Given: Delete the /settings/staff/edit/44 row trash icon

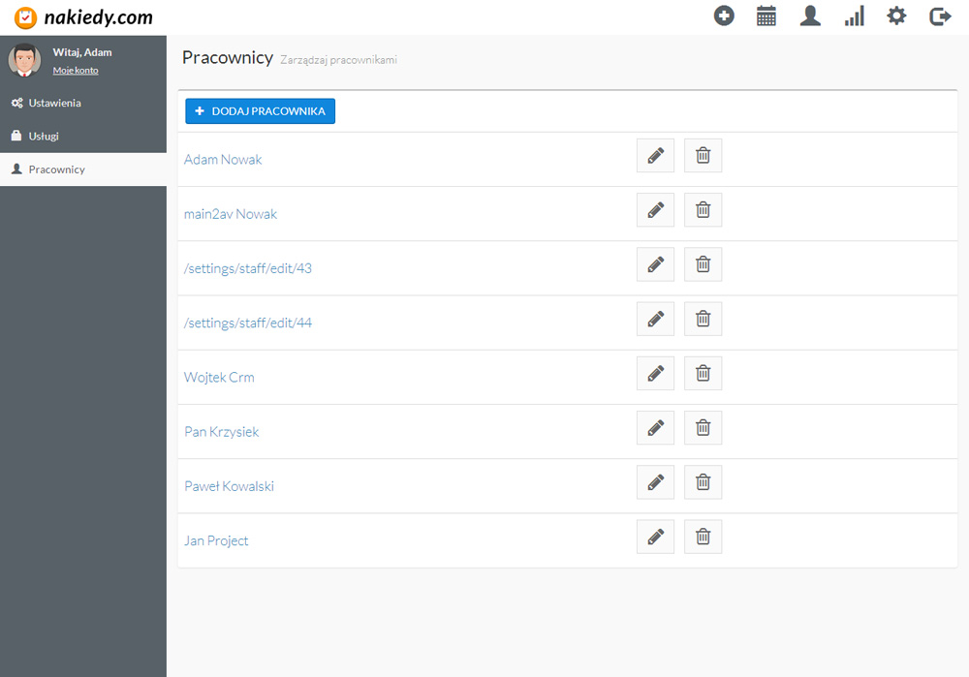Looking at the screenshot, I should (703, 319).
